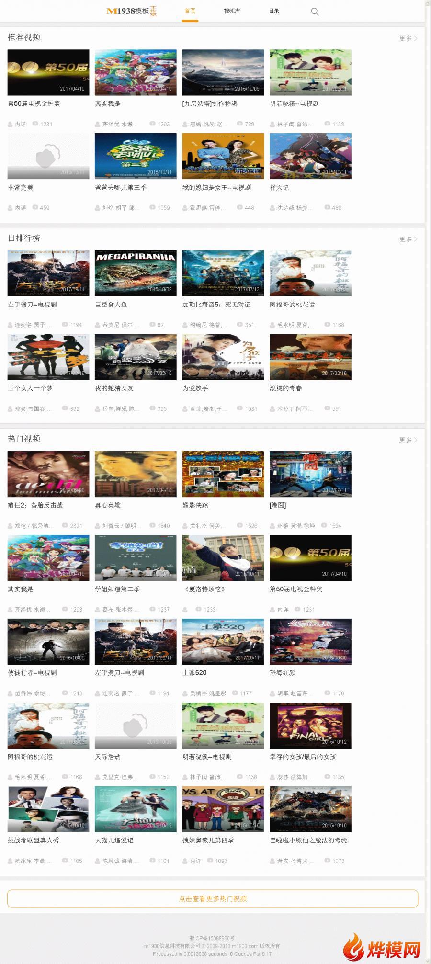Click the 媚影侠踪 title link
The width and height of the screenshot is (431, 964).
click(x=195, y=505)
